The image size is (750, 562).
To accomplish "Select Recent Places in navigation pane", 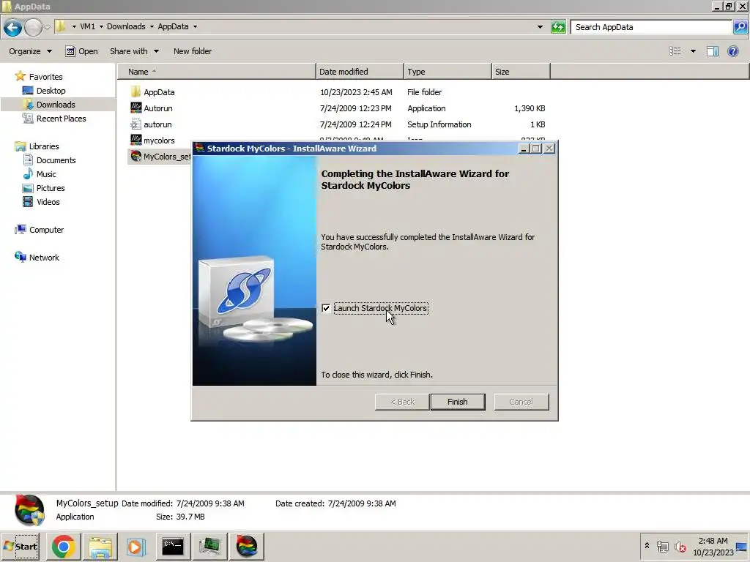I will (61, 119).
